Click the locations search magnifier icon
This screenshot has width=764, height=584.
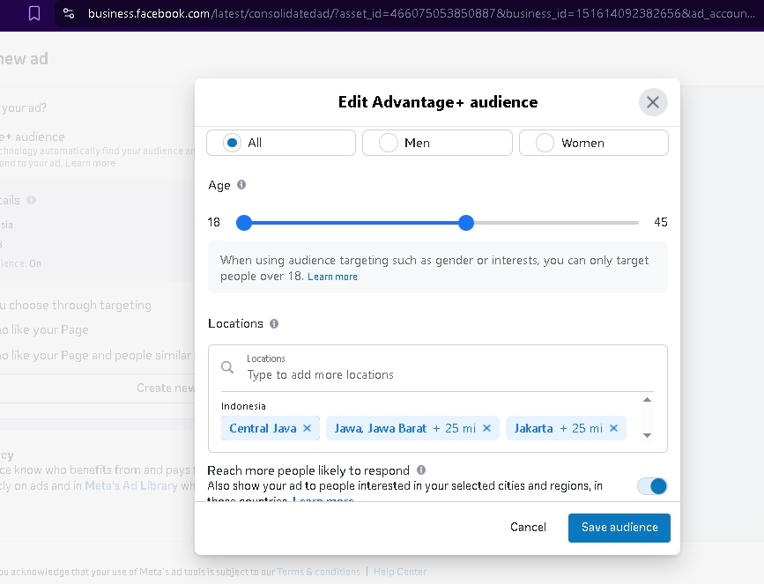(227, 367)
